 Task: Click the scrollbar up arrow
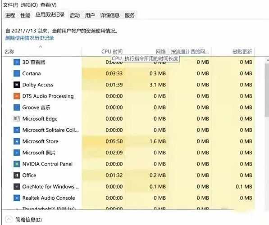pos(267,60)
